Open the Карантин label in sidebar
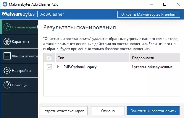Viewport: 184px width, 118px height. coord(20,42)
